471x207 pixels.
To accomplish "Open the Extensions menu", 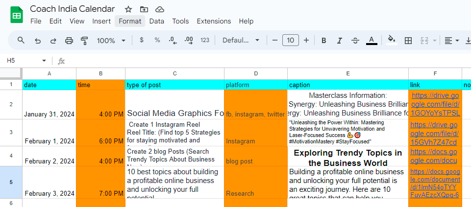I will [x=214, y=21].
